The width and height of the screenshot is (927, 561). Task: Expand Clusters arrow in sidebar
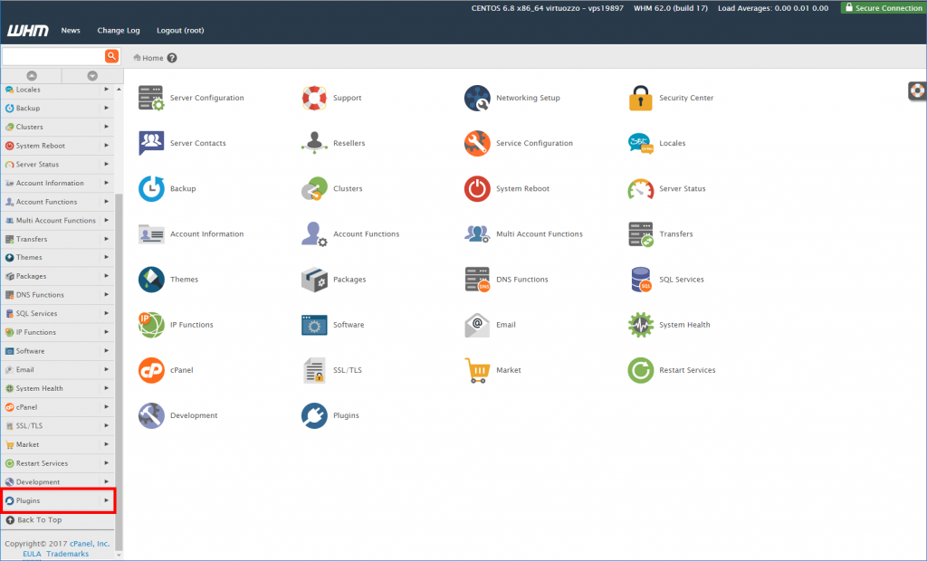click(107, 127)
